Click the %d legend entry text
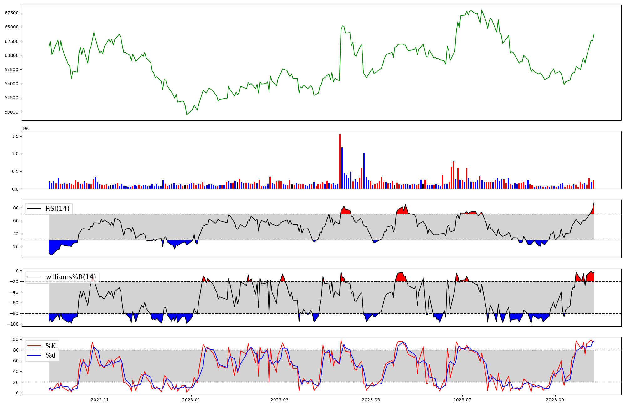The width and height of the screenshot is (626, 407). [51, 355]
